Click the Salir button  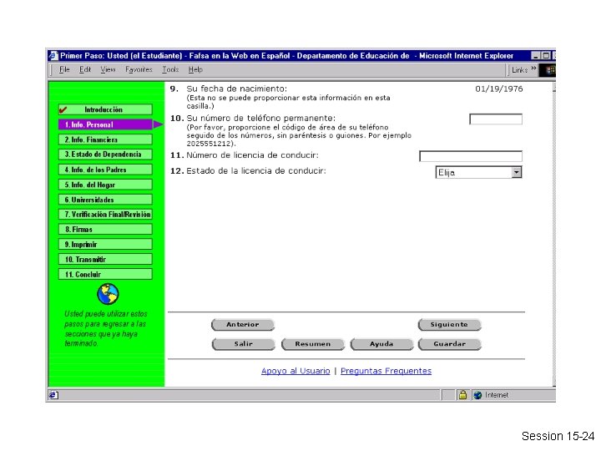[244, 344]
